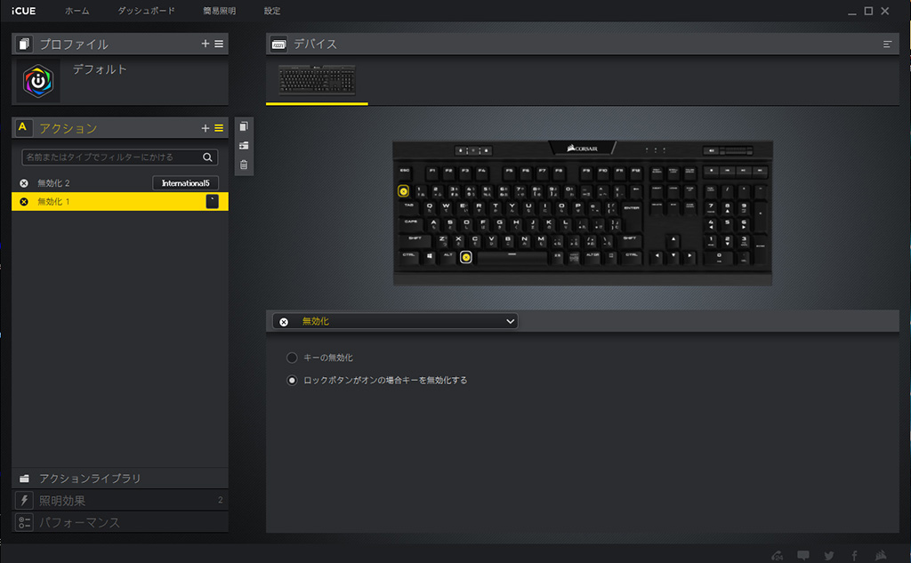Click the F1 key on keyboard image
This screenshot has height=563, width=911.
(x=431, y=172)
